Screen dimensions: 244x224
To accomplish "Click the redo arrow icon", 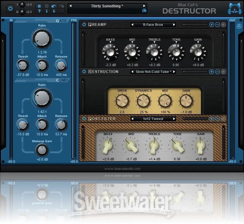I will [x=61, y=6].
